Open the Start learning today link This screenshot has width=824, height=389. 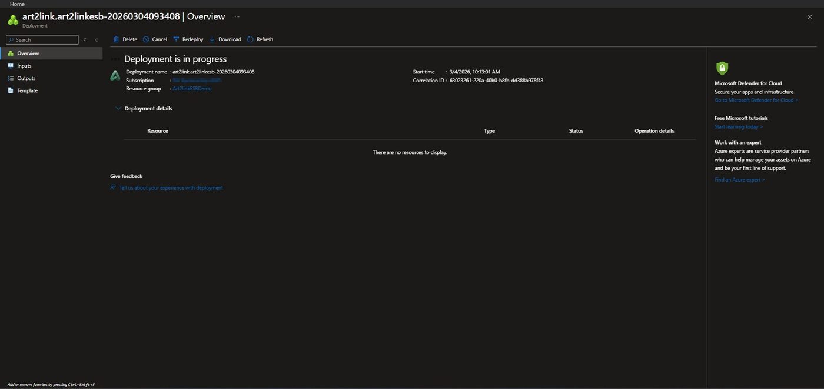[737, 127]
